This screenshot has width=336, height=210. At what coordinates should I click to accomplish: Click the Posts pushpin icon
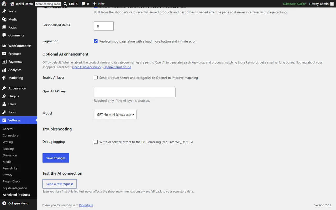tap(4, 11)
